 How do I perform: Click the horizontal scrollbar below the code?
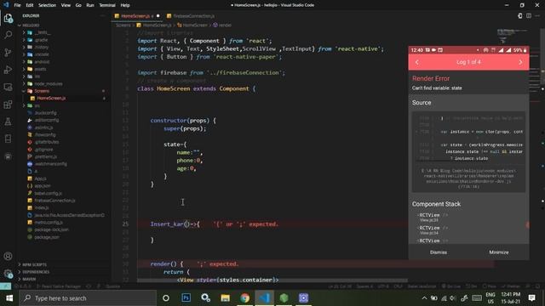[272, 280]
